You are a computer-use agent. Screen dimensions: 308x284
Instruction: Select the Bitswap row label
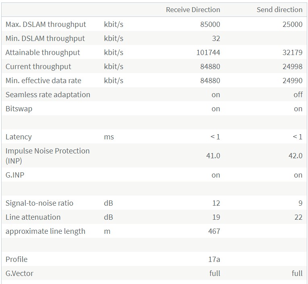(19, 109)
